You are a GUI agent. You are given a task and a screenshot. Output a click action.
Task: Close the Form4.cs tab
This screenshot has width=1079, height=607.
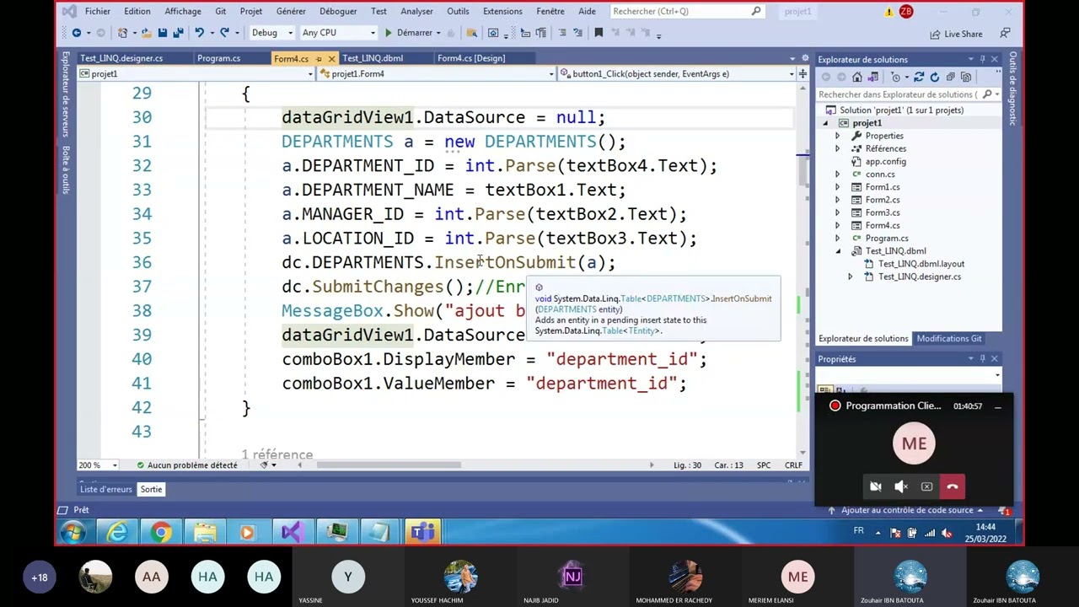[x=331, y=58]
